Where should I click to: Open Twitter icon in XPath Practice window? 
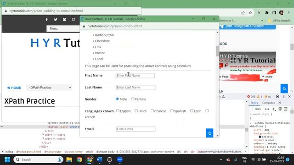[x=56, y=19]
